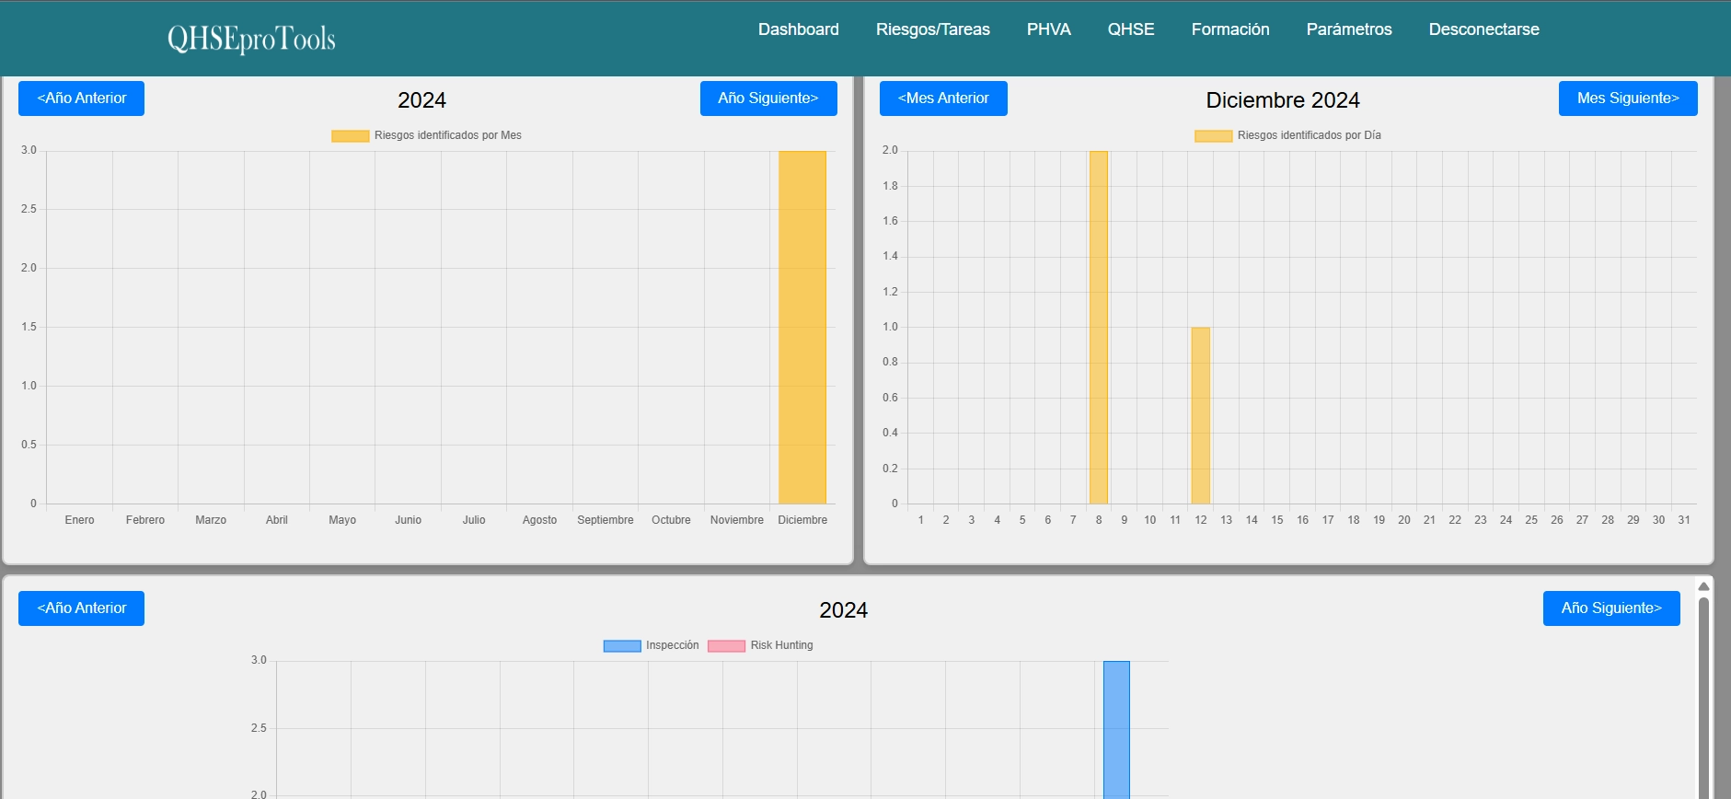Click the Mes Siguiente button
Image resolution: width=1731 pixels, height=799 pixels.
[x=1627, y=98]
